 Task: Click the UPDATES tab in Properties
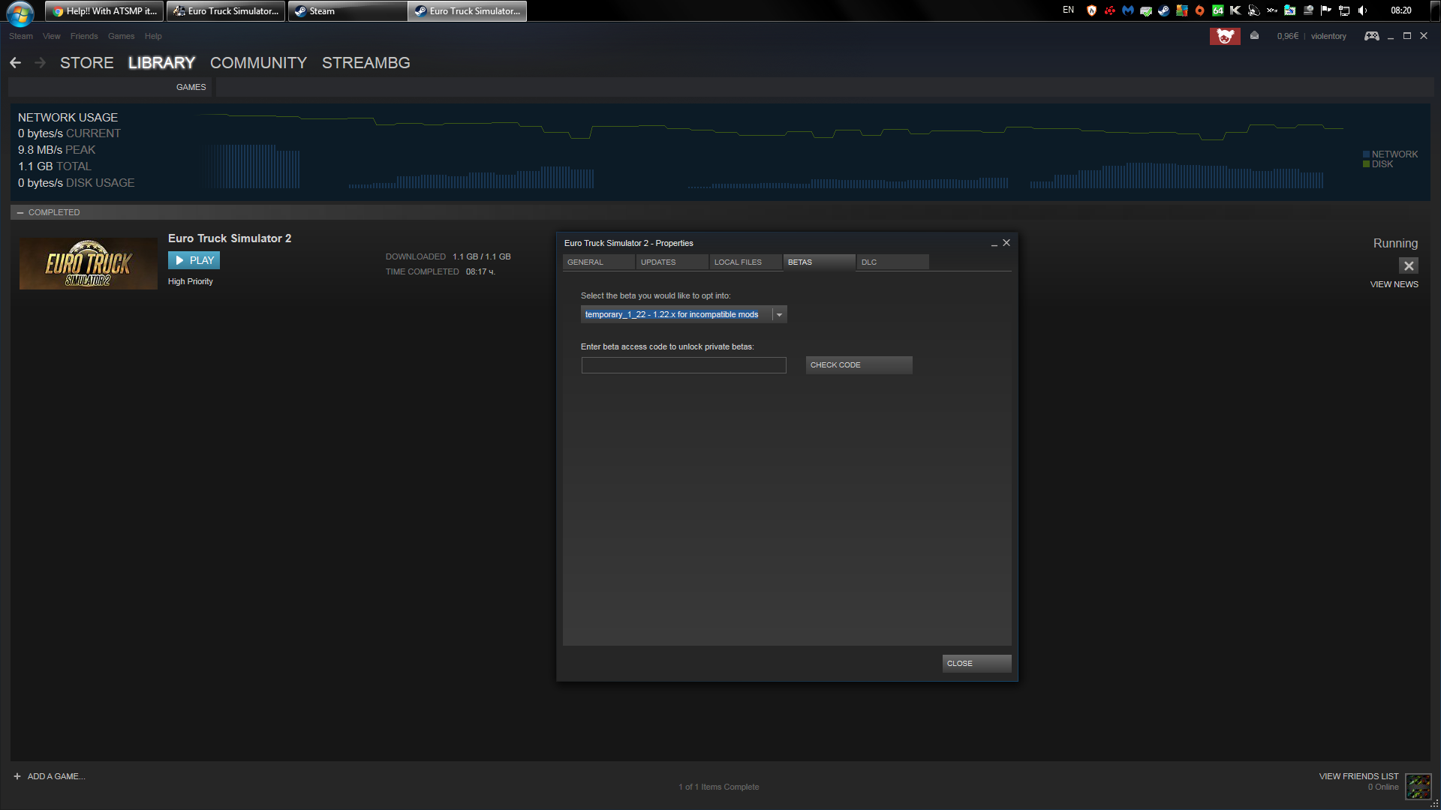(x=657, y=262)
